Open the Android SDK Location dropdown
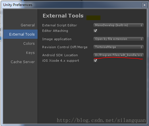This screenshot has height=126, width=149. tap(119, 55)
